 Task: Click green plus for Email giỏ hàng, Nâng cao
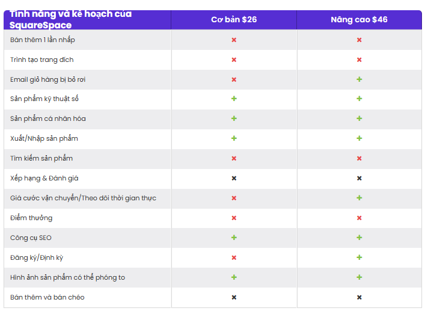point(359,79)
